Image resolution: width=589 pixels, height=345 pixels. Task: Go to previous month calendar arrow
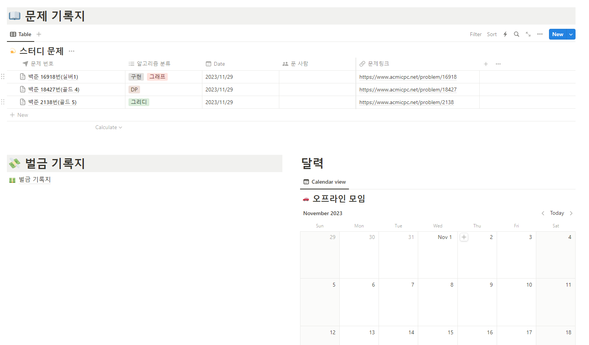pos(543,213)
